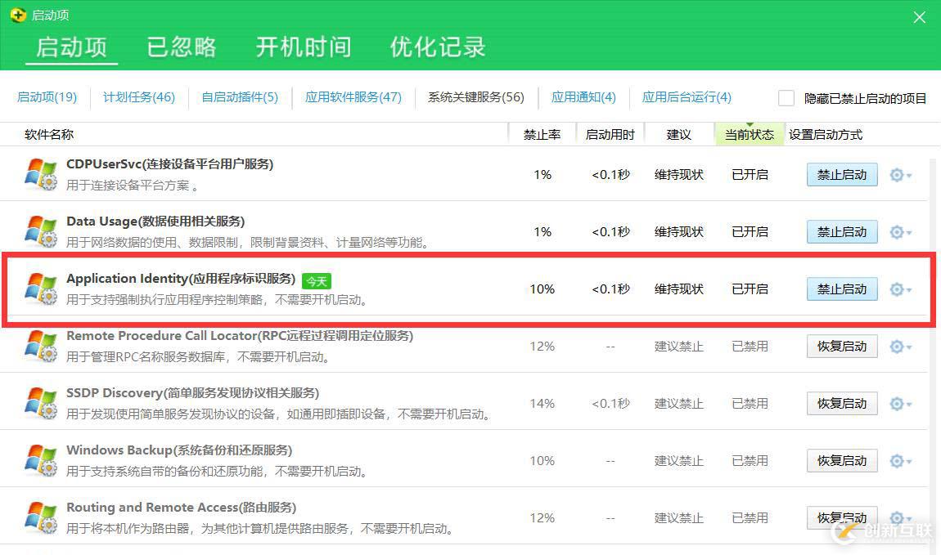This screenshot has width=941, height=555.
Task: Click the green app icon in the title bar
Action: click(x=16, y=14)
